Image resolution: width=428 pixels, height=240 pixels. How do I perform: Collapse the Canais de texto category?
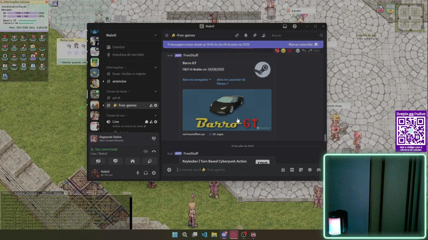click(x=118, y=91)
